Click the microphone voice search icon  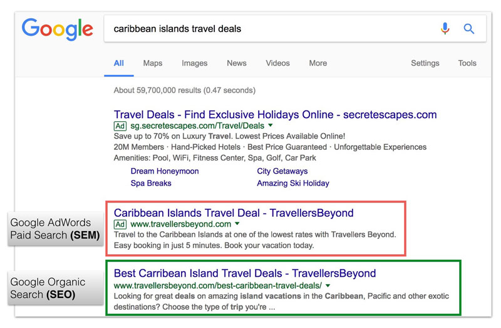[445, 28]
